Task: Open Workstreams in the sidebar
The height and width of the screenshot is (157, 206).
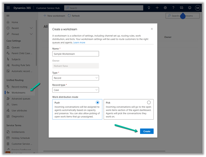Action: click(18, 93)
